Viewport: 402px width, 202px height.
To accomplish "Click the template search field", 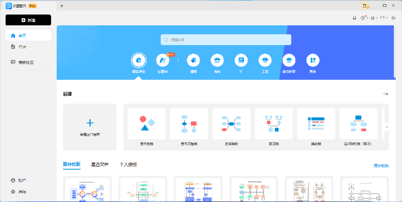I will [226, 40].
